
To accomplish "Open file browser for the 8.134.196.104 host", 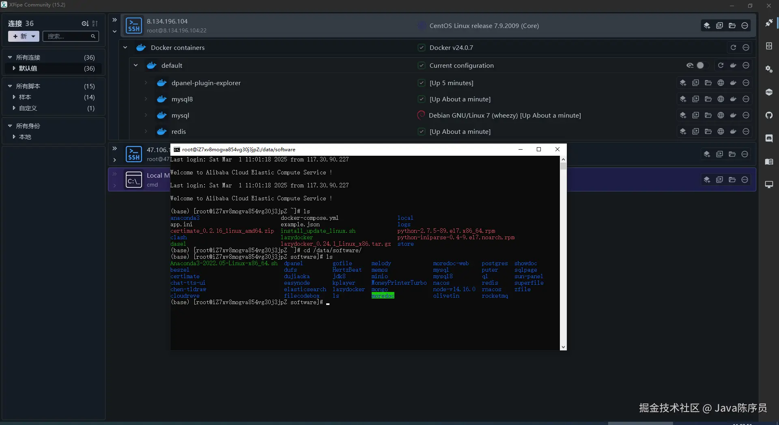I will click(732, 26).
